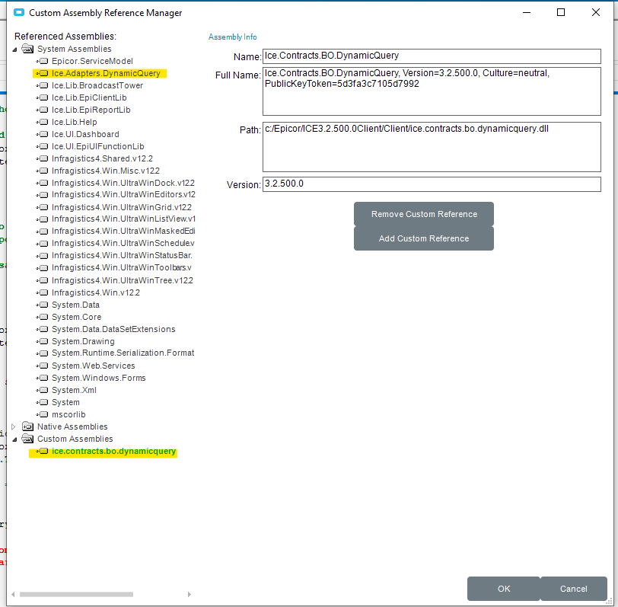Select System.Runtime.Serialization.Format assembly
The width and height of the screenshot is (618, 607).
123,353
